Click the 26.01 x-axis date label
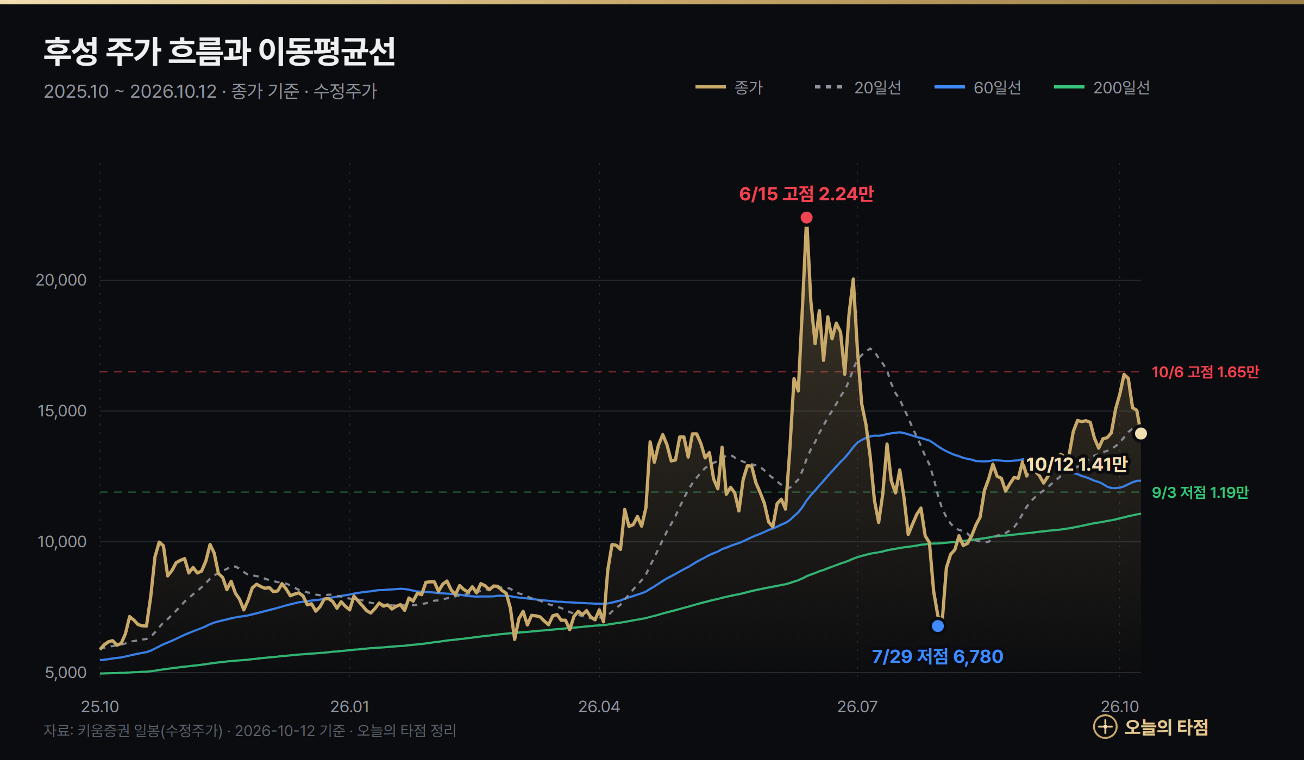Image resolution: width=1304 pixels, height=760 pixels. pos(350,707)
